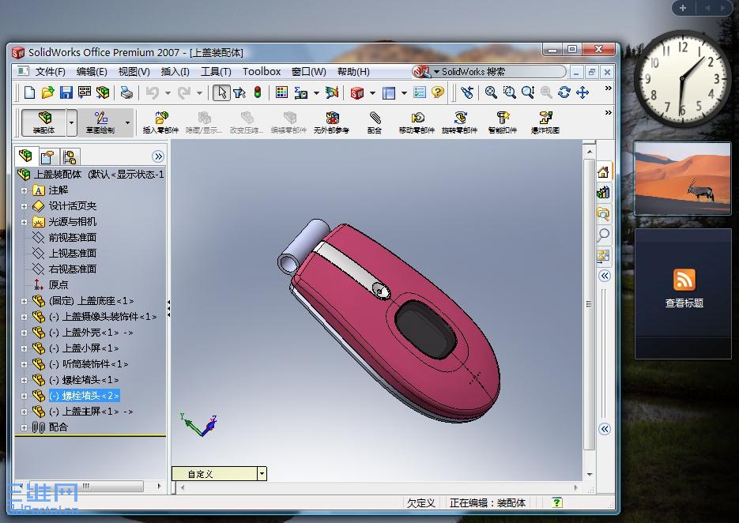The width and height of the screenshot is (739, 523).
Task: Open the 视图(V) menu
Action: pyautogui.click(x=134, y=72)
